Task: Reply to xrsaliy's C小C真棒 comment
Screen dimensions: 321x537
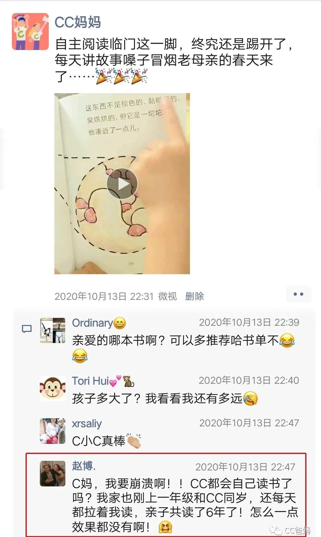Action: coord(106,441)
